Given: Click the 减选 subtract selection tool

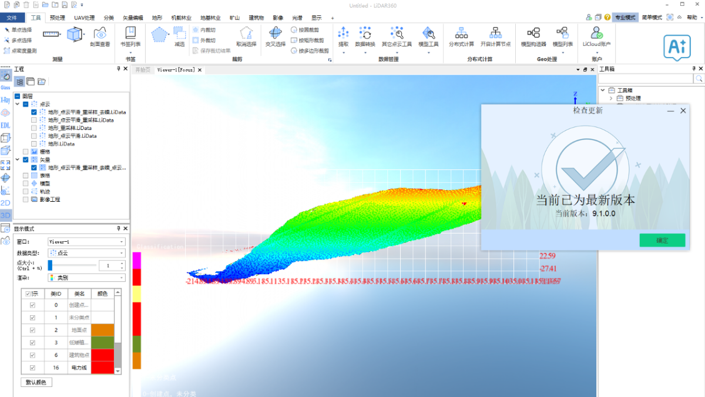Looking at the screenshot, I should tap(179, 35).
